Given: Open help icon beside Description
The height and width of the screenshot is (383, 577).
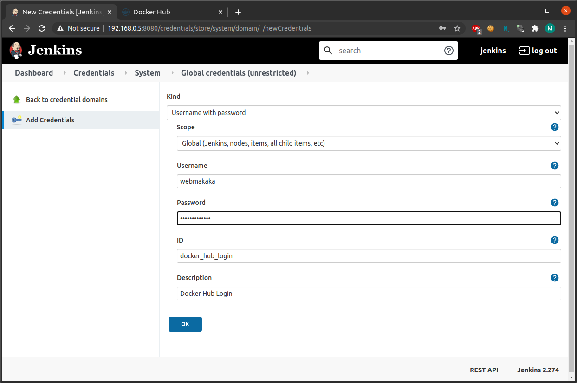Looking at the screenshot, I should [x=554, y=278].
